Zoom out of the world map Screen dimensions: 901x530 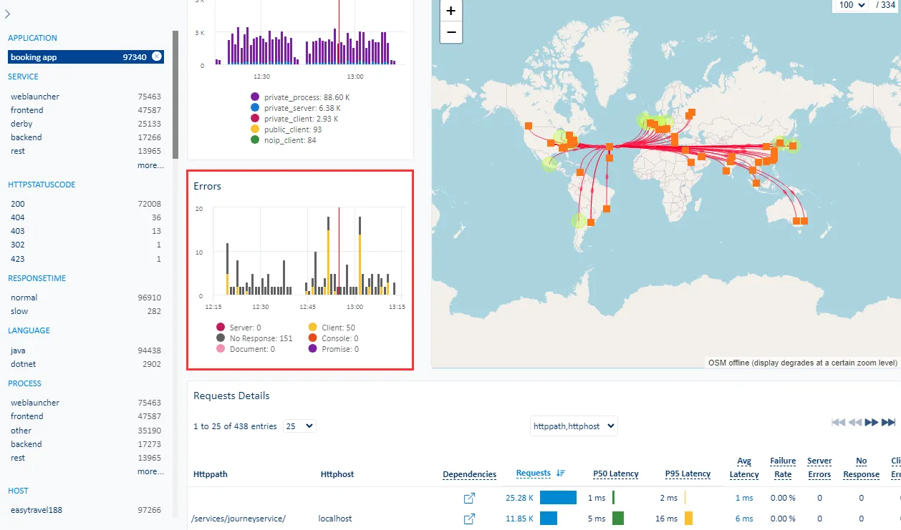[451, 32]
